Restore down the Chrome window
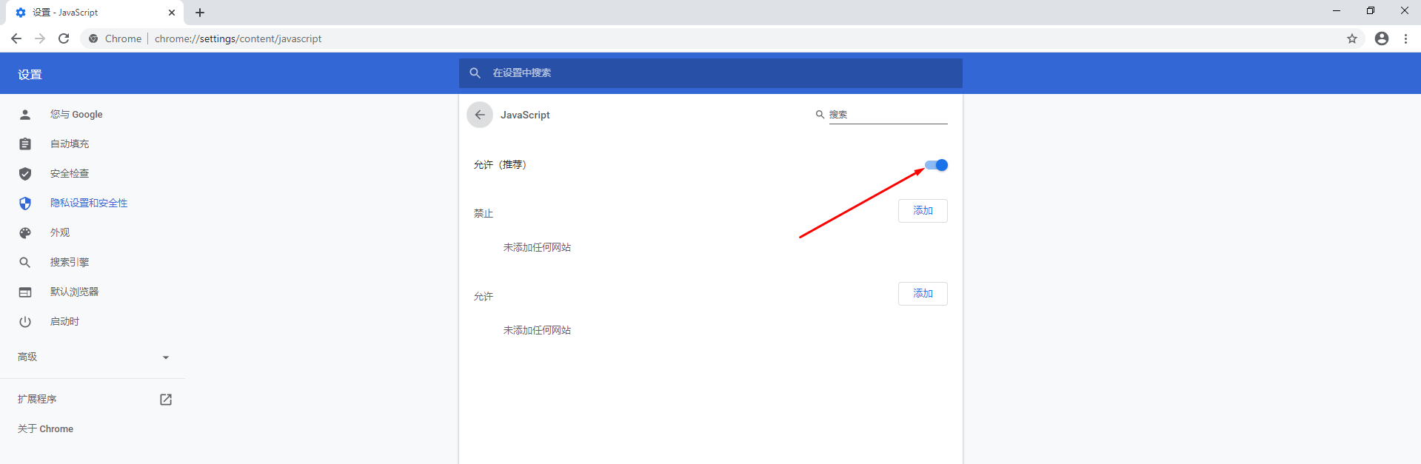The image size is (1421, 464). pos(1371,10)
